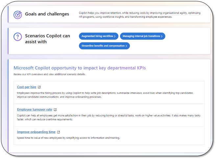Open the Cost per hire link
This screenshot has width=216, height=159.
tap(27, 87)
